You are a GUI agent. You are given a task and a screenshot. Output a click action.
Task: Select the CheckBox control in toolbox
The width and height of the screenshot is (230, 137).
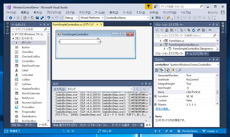pos(28,52)
